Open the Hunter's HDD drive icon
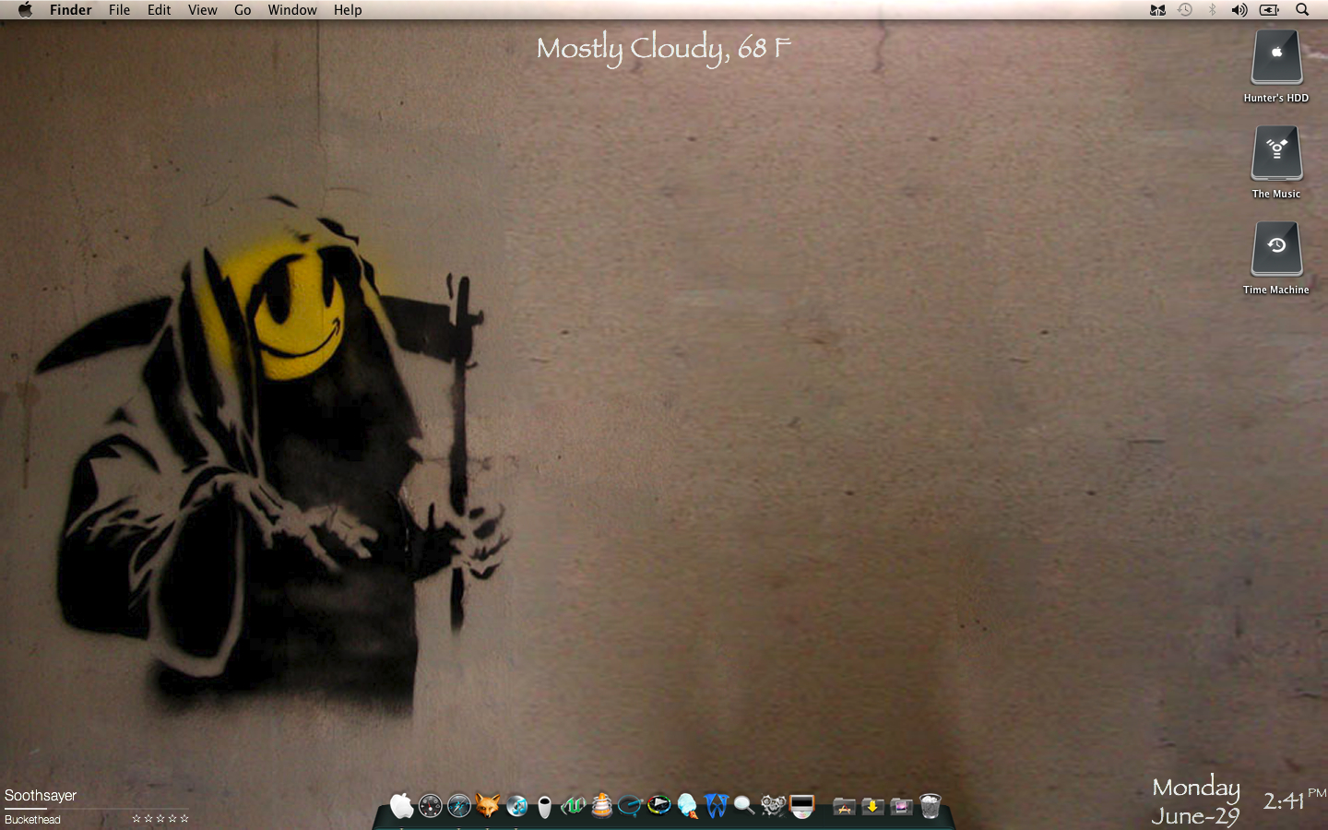 tap(1276, 57)
